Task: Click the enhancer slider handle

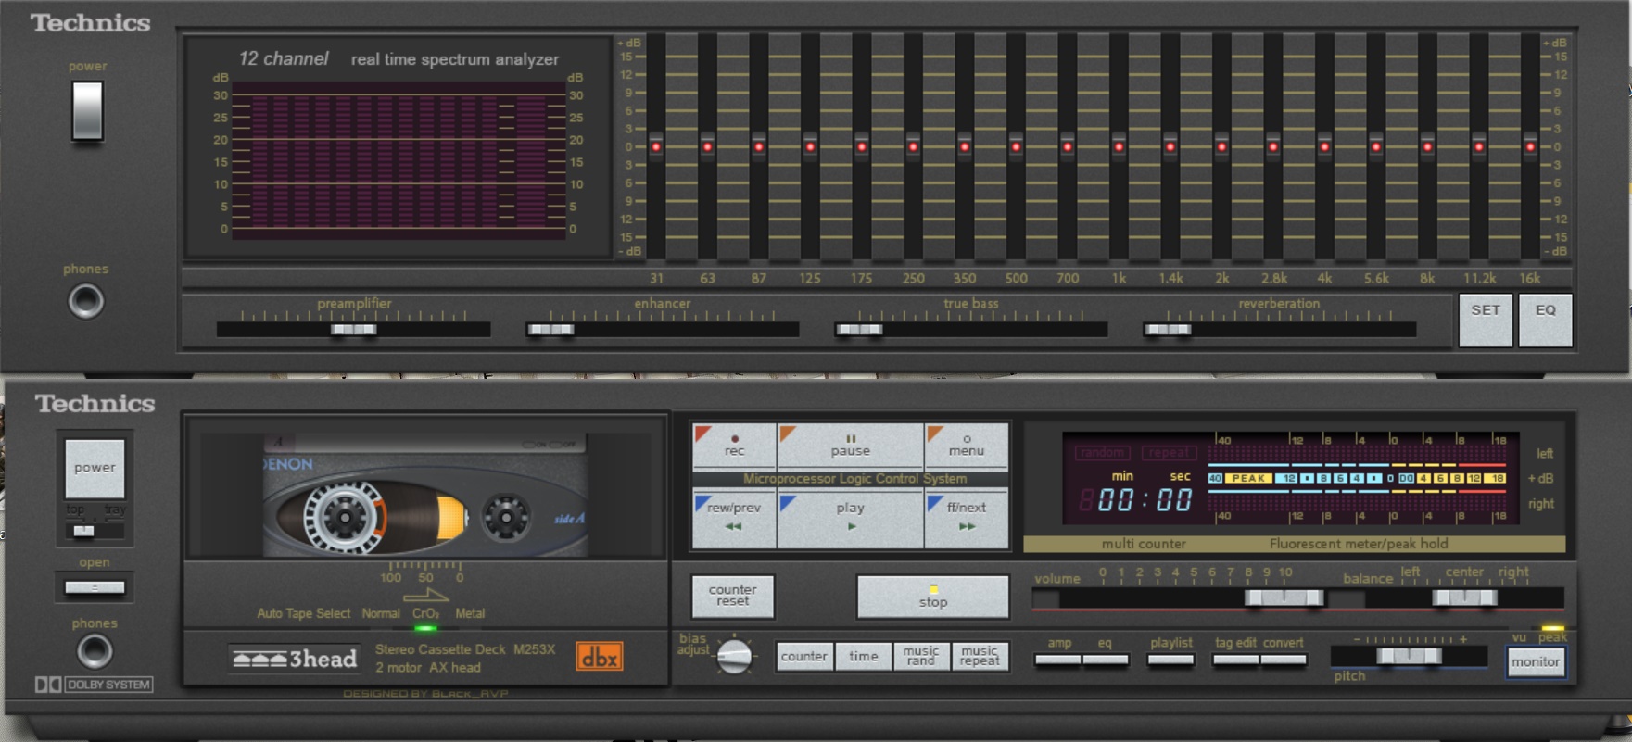Action: click(x=550, y=329)
